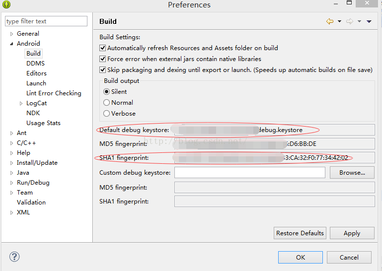Expand the XML tree node
This screenshot has width=382, height=271.
[x=11, y=212]
